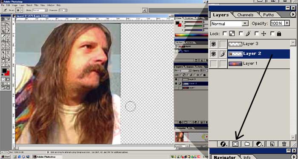Click the Delete Layer trash icon

point(284,144)
